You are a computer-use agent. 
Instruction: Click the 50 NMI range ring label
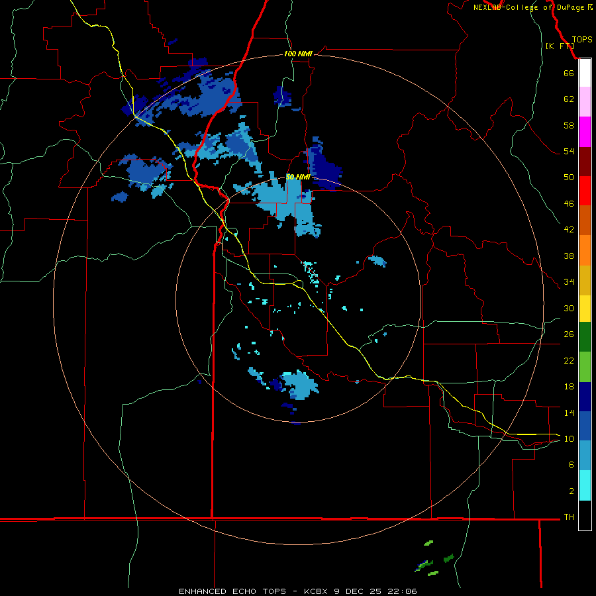click(298, 177)
